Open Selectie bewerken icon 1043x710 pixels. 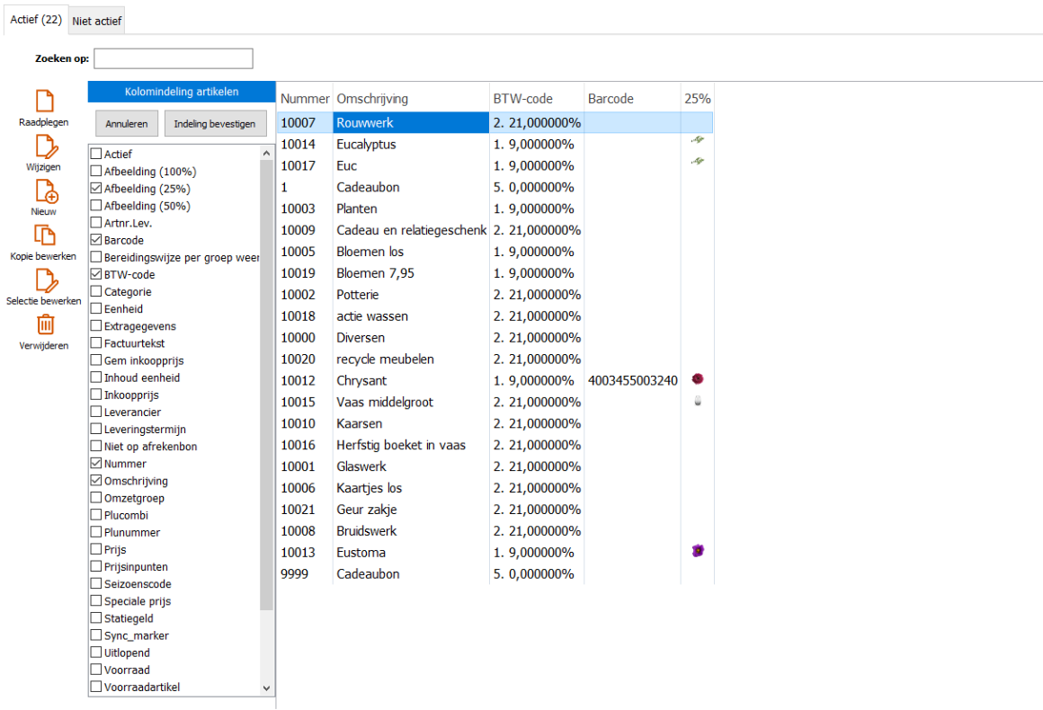tap(44, 280)
